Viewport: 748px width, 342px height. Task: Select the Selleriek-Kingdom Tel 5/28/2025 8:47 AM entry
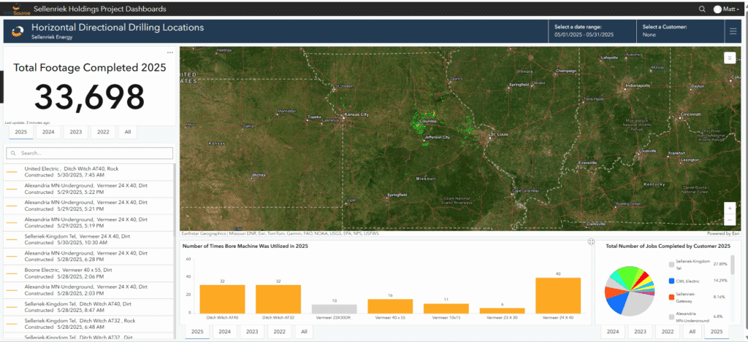coord(90,307)
